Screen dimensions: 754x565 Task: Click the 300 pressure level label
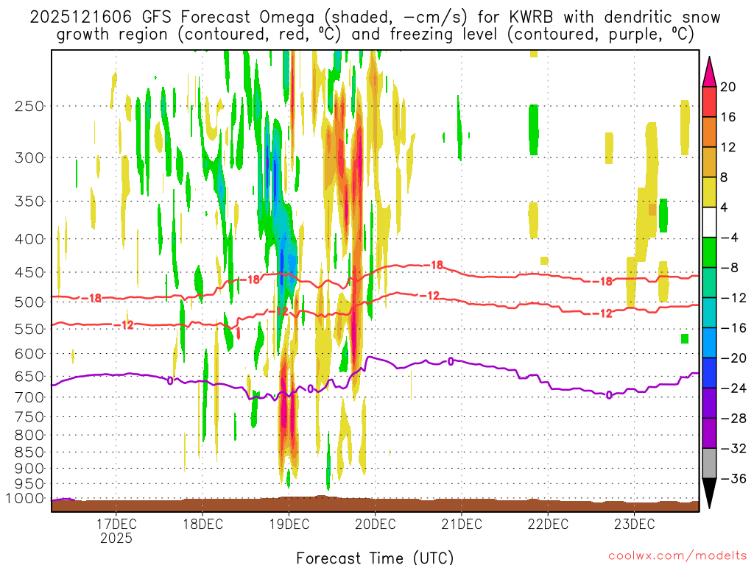click(29, 157)
